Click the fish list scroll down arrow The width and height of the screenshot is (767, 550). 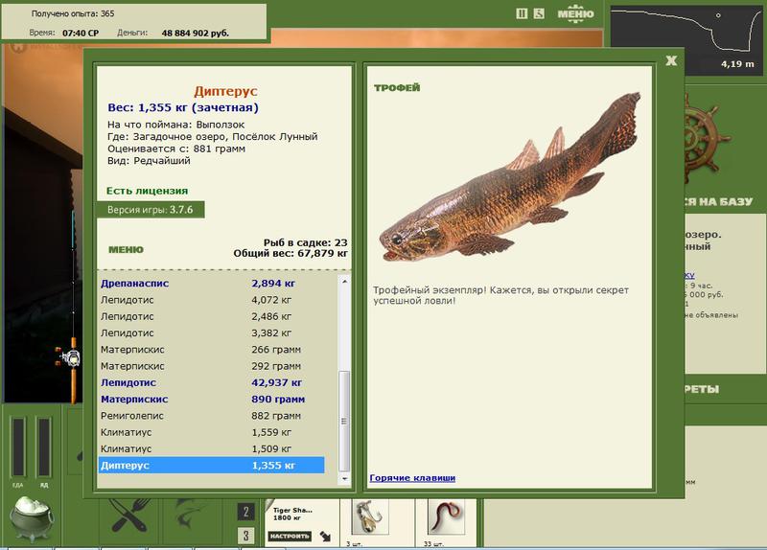(x=344, y=479)
